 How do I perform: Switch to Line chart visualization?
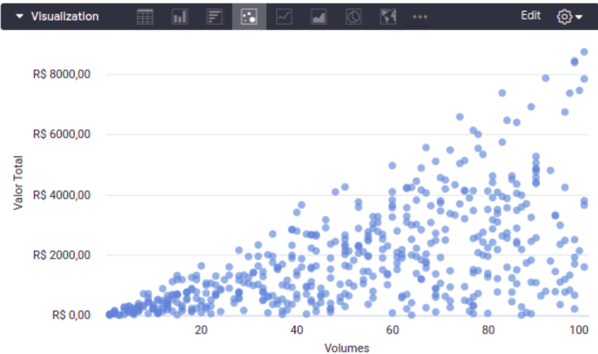point(284,16)
